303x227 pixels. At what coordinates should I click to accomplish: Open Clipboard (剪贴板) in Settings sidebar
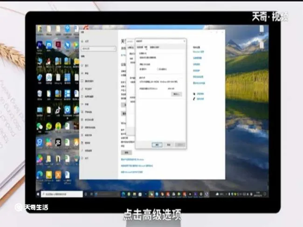click(x=86, y=143)
